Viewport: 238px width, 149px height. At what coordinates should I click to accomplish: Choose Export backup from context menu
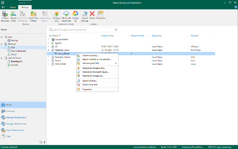[x=97, y=81]
